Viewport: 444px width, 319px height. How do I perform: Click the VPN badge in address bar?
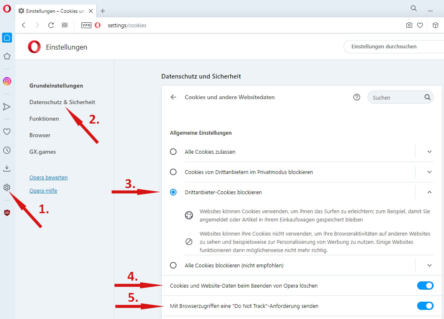point(86,25)
